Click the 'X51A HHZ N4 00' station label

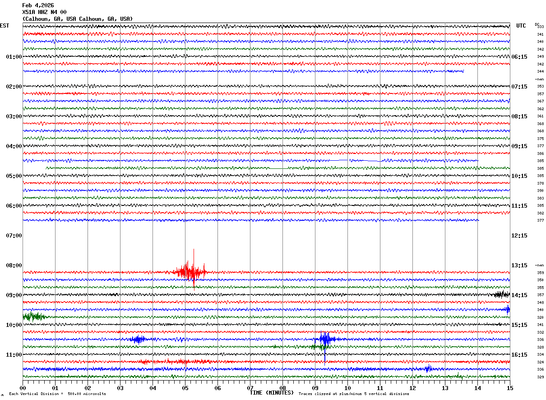(x=44, y=12)
